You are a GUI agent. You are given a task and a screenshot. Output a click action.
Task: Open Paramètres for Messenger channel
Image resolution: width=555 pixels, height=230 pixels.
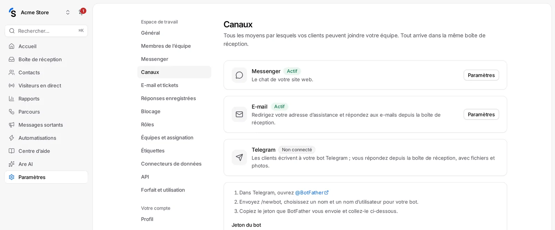click(481, 75)
